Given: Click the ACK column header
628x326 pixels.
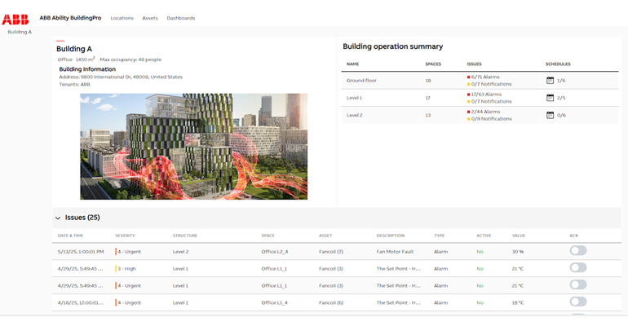Looking at the screenshot, I should (574, 236).
